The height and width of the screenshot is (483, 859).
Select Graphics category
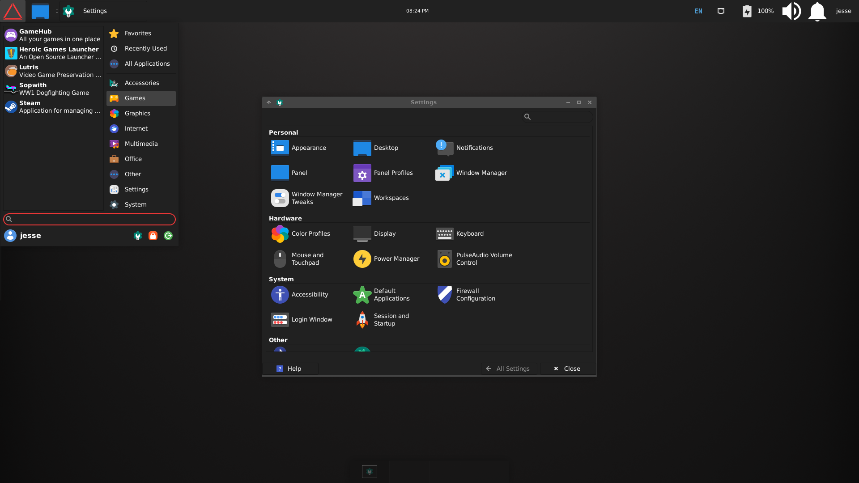pos(141,113)
